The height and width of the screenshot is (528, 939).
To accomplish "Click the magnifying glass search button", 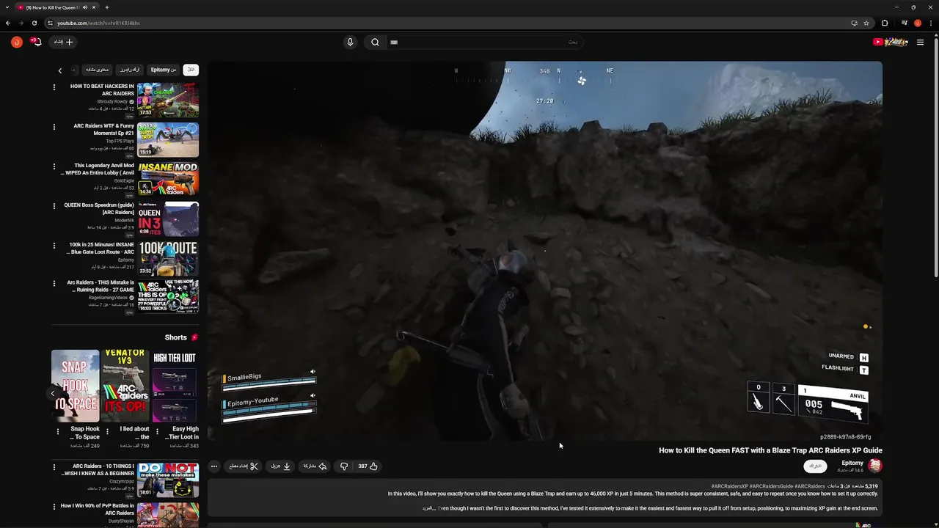I will tap(375, 42).
